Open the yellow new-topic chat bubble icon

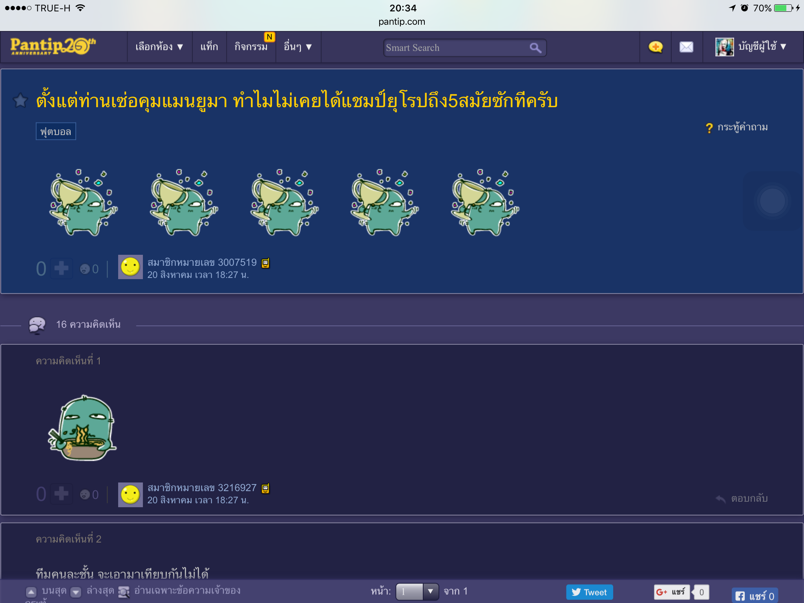655,47
